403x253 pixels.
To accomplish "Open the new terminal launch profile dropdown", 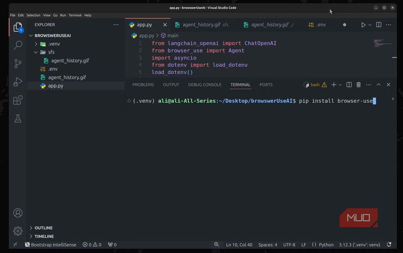I will [340, 85].
